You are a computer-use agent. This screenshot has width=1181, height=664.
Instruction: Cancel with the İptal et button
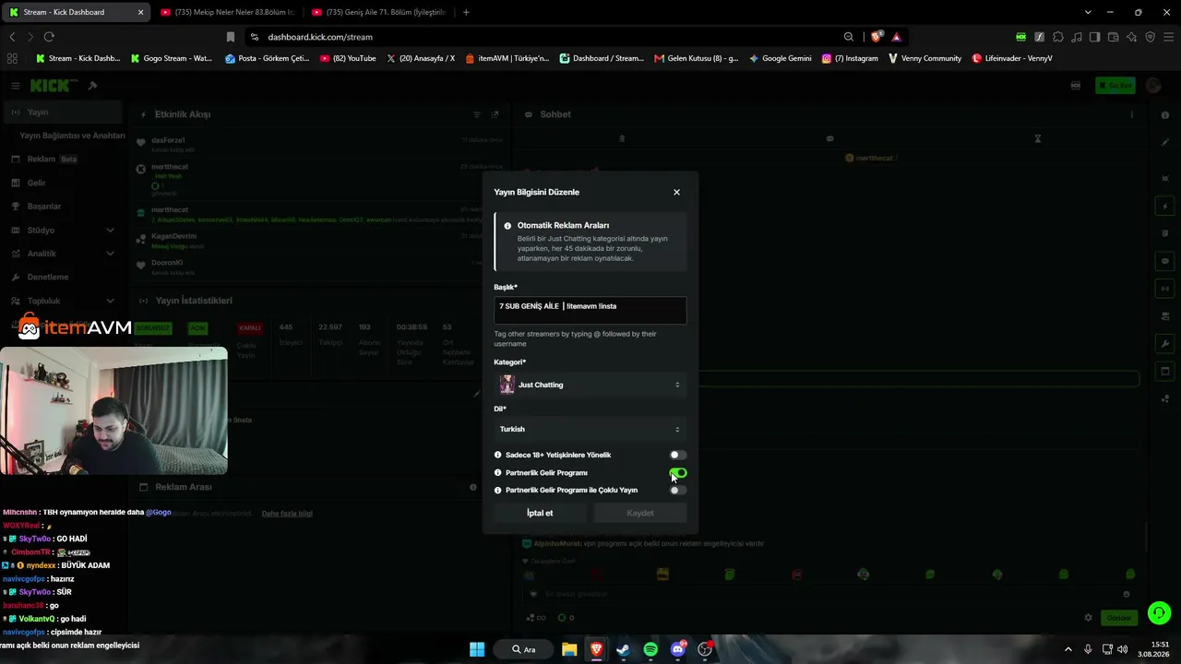pos(540,513)
